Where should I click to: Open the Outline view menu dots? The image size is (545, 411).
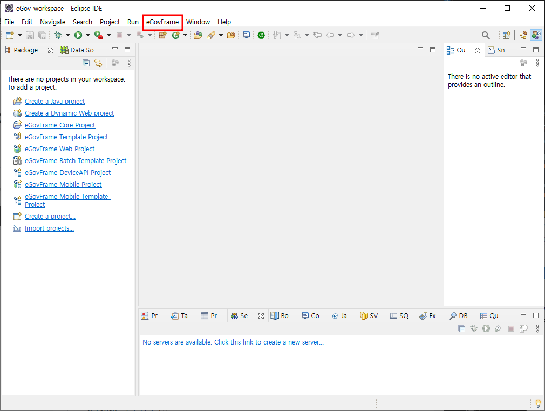[x=537, y=63]
